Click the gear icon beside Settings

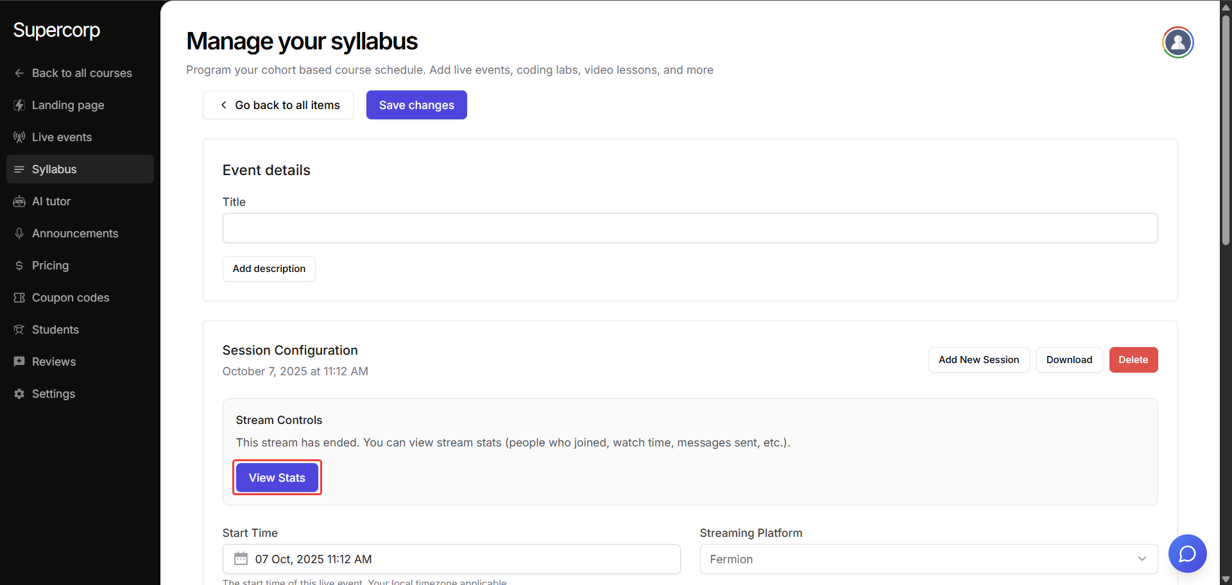click(19, 394)
